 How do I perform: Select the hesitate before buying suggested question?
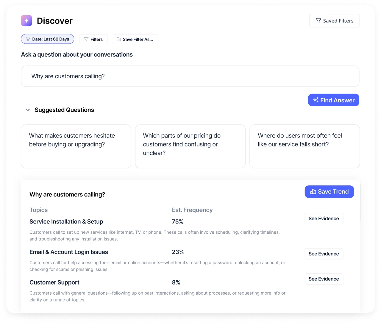pos(76,146)
